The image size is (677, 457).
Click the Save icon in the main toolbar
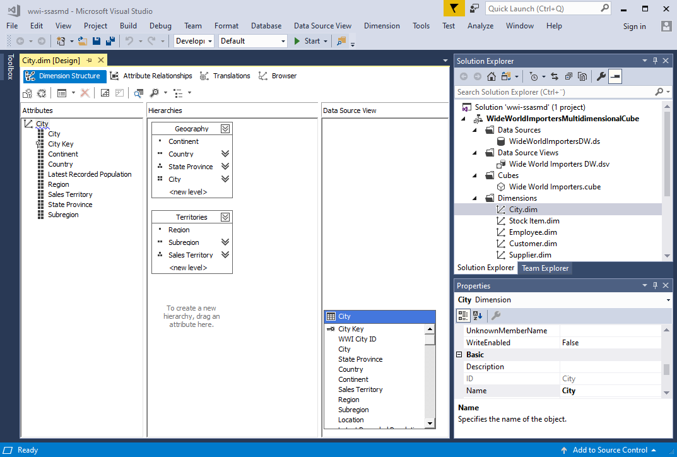pyautogui.click(x=97, y=41)
